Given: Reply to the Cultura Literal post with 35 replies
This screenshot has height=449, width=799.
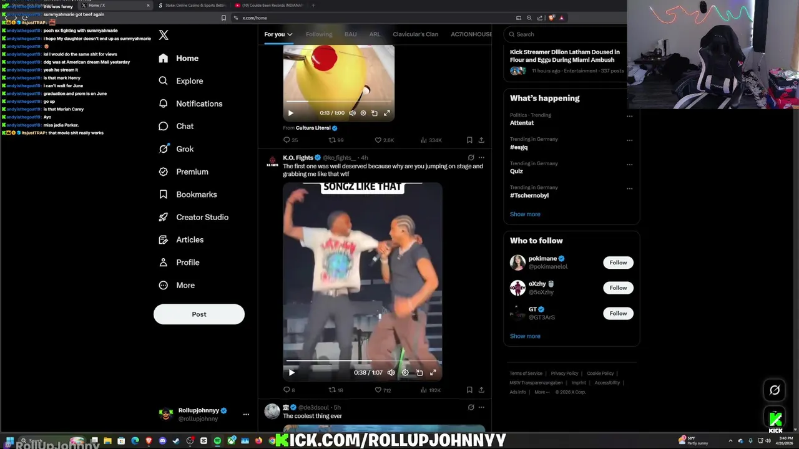Looking at the screenshot, I should [290, 140].
